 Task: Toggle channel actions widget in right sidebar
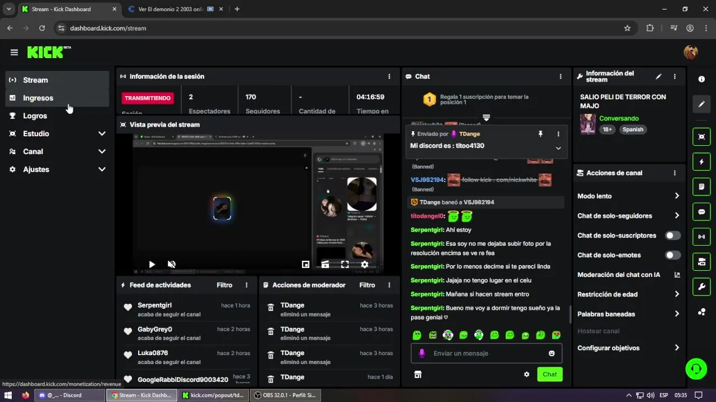(x=701, y=261)
